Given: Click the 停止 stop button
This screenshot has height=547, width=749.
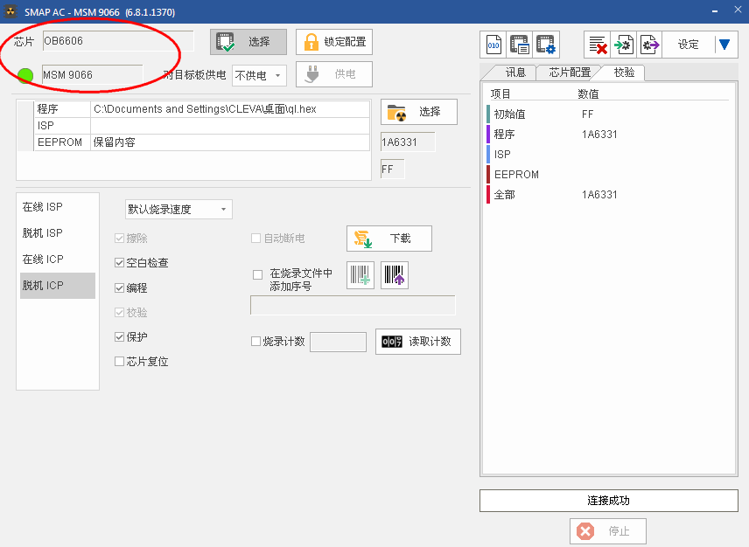Looking at the screenshot, I should coord(608,530).
